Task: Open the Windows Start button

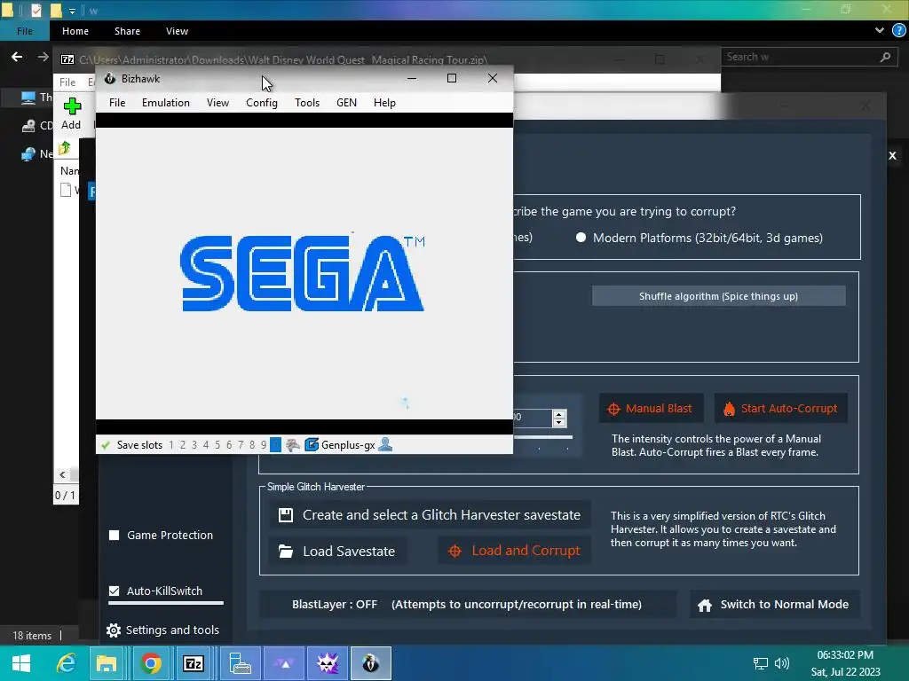Action: pos(21,663)
